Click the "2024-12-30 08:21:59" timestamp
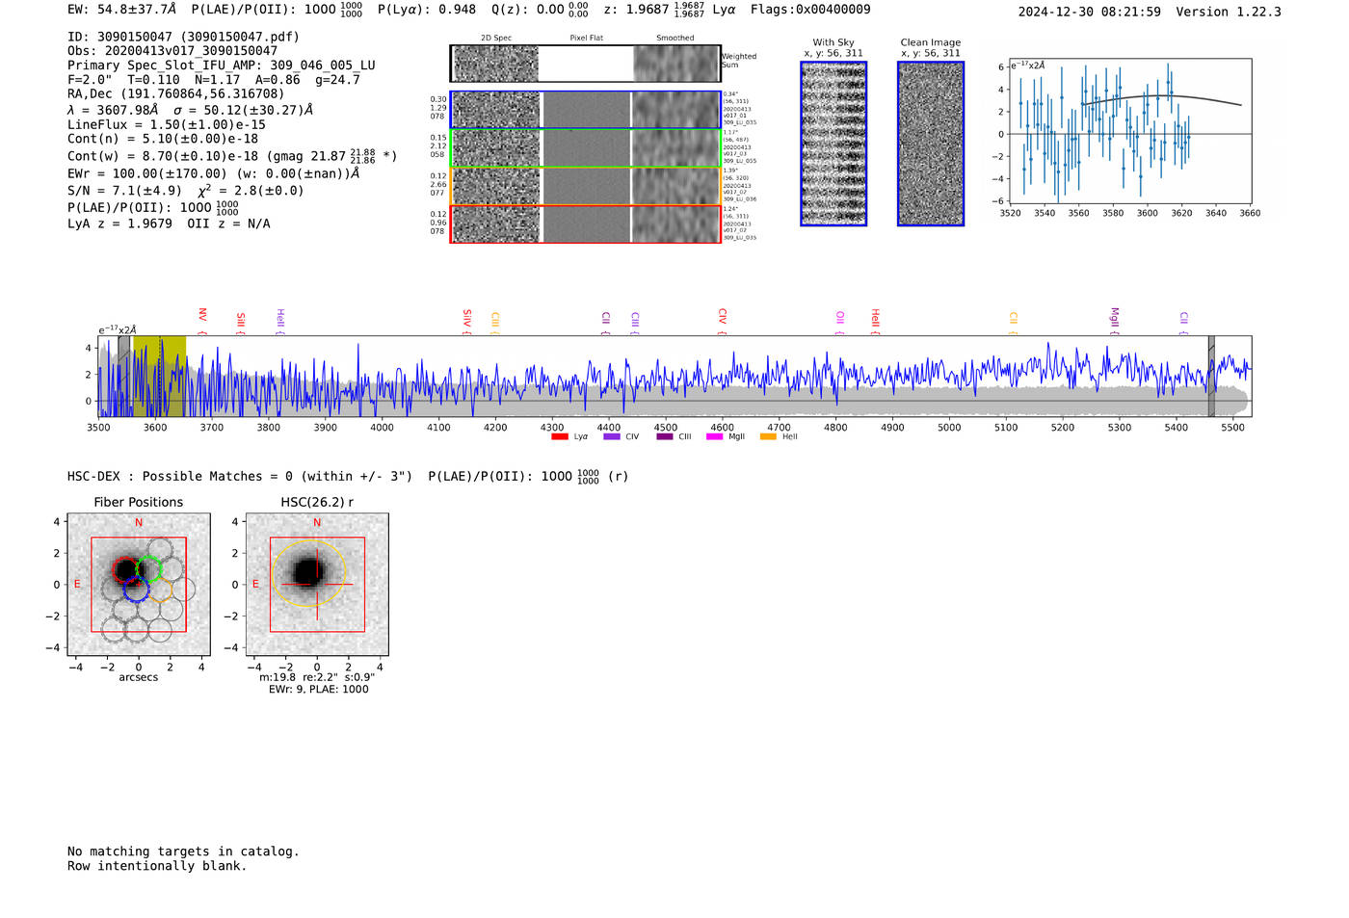The width and height of the screenshot is (1349, 918). [1090, 12]
